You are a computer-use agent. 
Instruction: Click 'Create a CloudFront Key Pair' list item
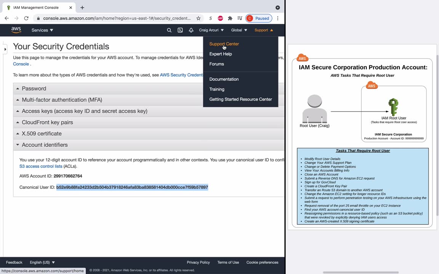325,186
